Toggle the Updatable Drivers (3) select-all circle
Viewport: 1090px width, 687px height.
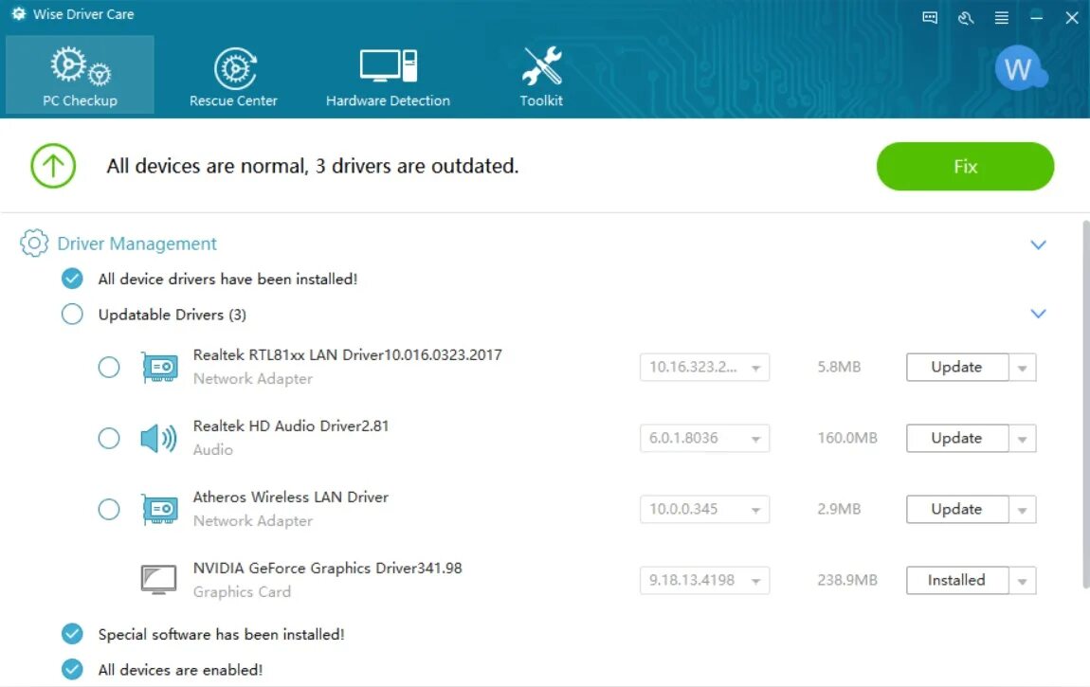[x=72, y=314]
